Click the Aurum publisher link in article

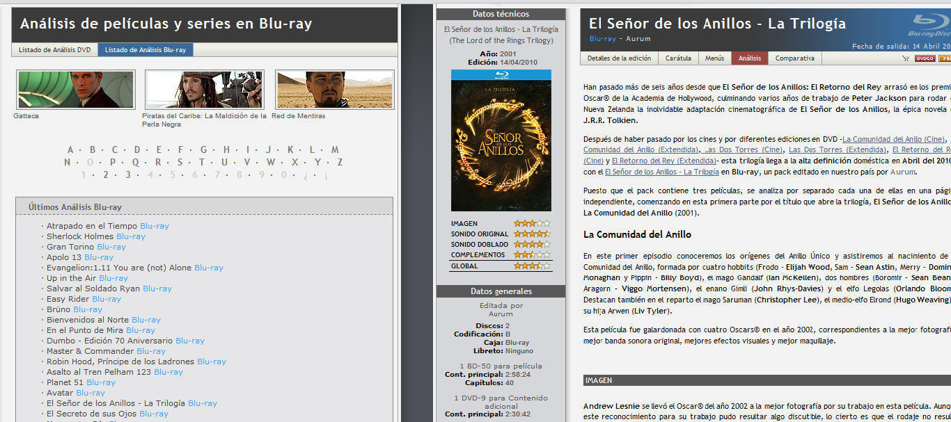point(903,172)
